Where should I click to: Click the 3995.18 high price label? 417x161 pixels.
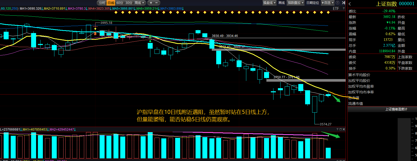click(x=106, y=23)
